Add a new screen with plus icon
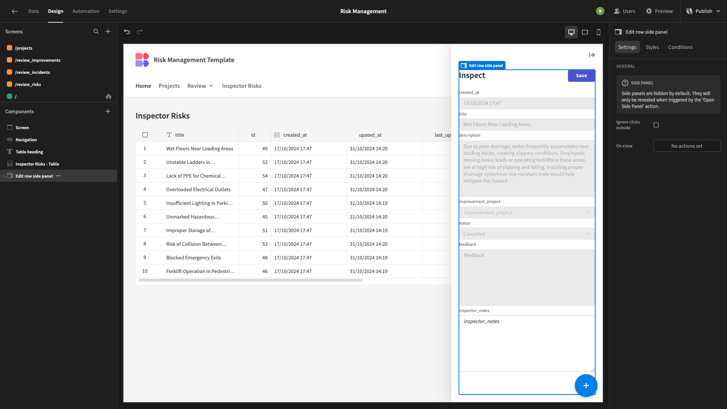 click(108, 32)
